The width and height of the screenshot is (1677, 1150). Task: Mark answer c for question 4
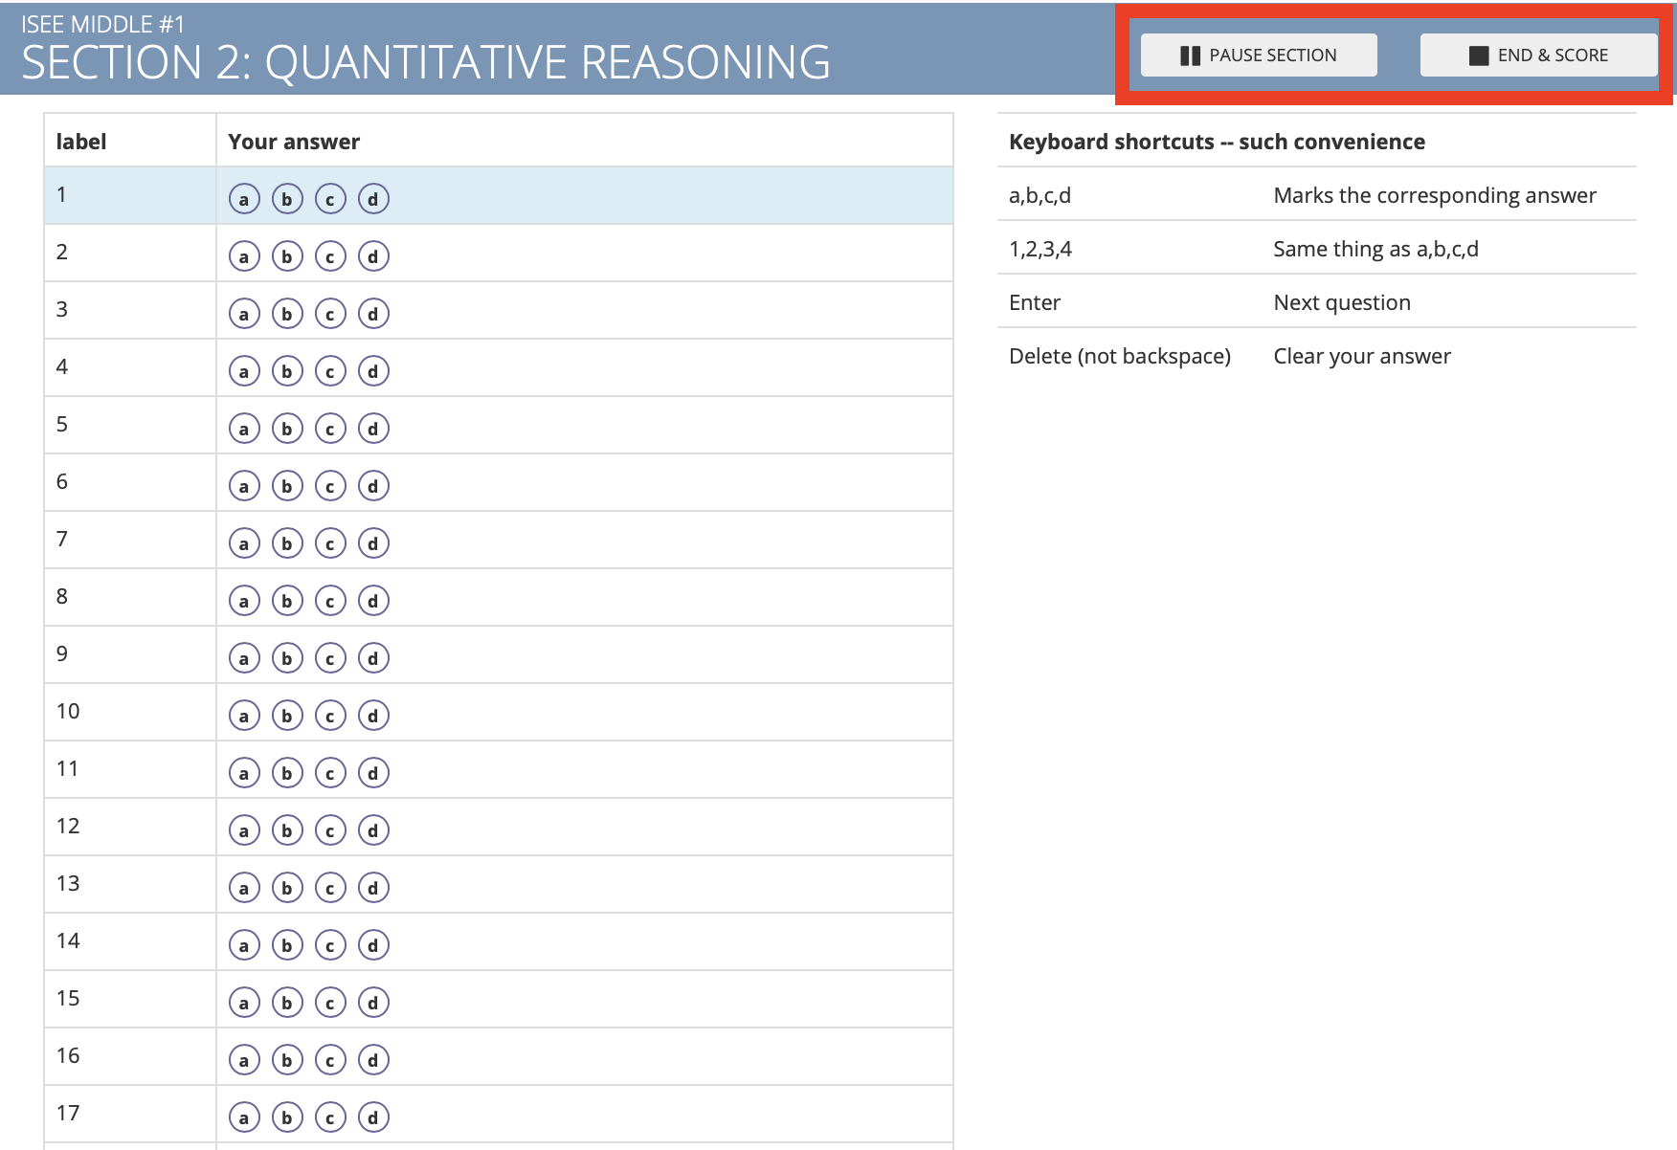330,371
